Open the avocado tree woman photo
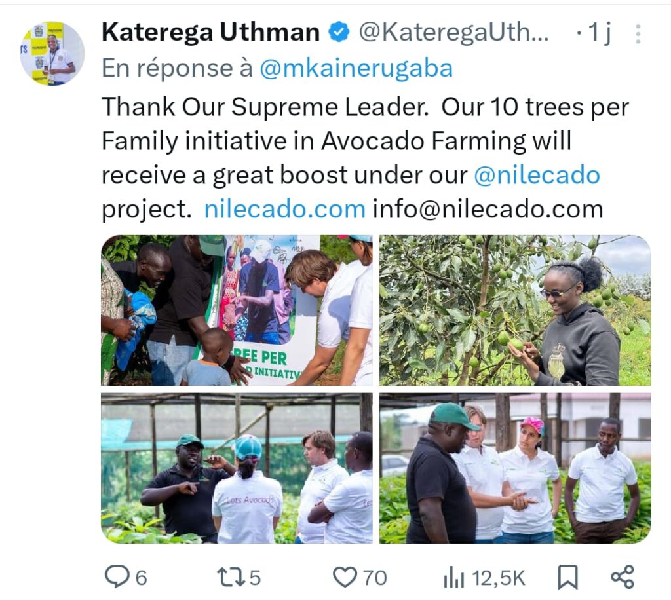Viewport: 671px width, 600px height. pyautogui.click(x=515, y=310)
